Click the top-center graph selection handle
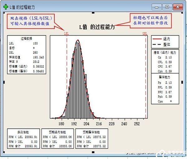This screenshot has width=187, height=159. coord(93,13)
